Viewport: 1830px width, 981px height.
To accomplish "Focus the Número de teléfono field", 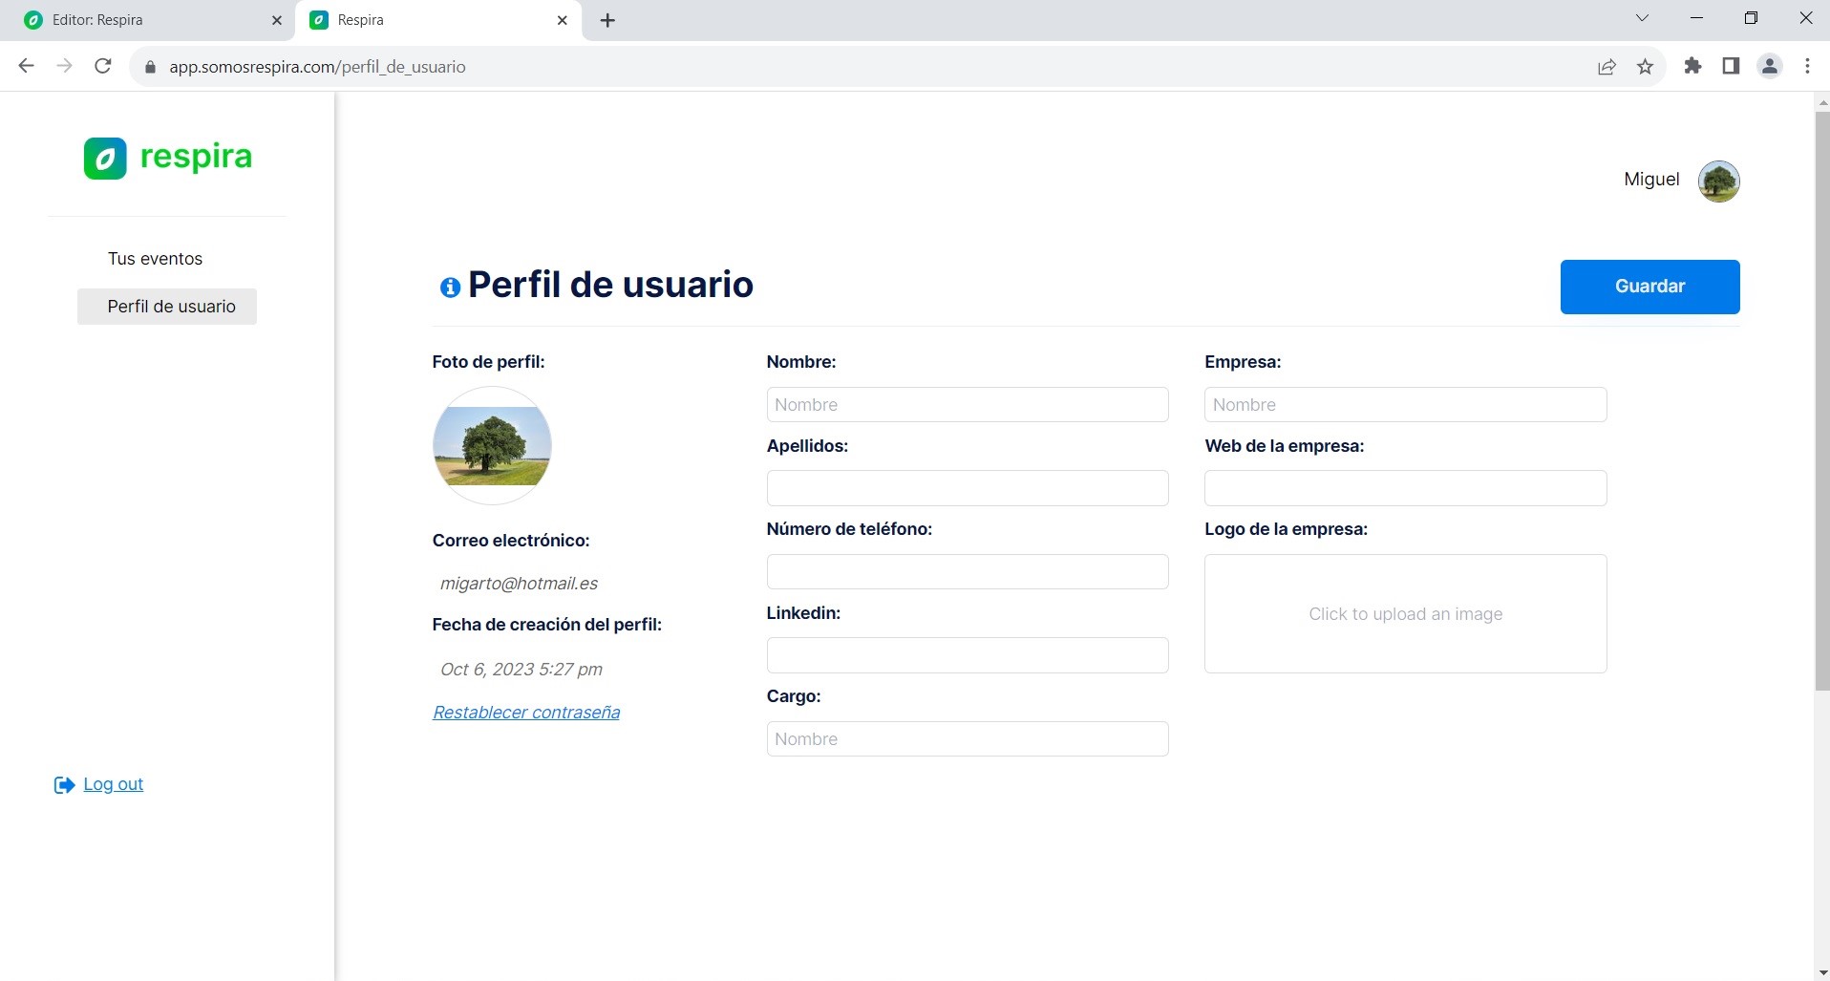I will [x=967, y=571].
